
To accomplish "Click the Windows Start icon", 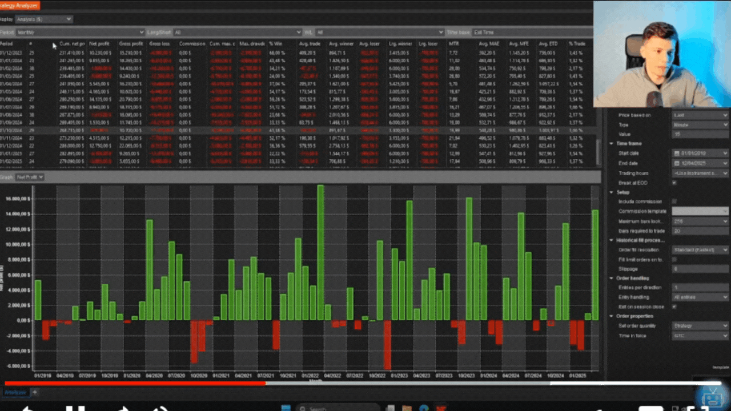I will [286, 408].
